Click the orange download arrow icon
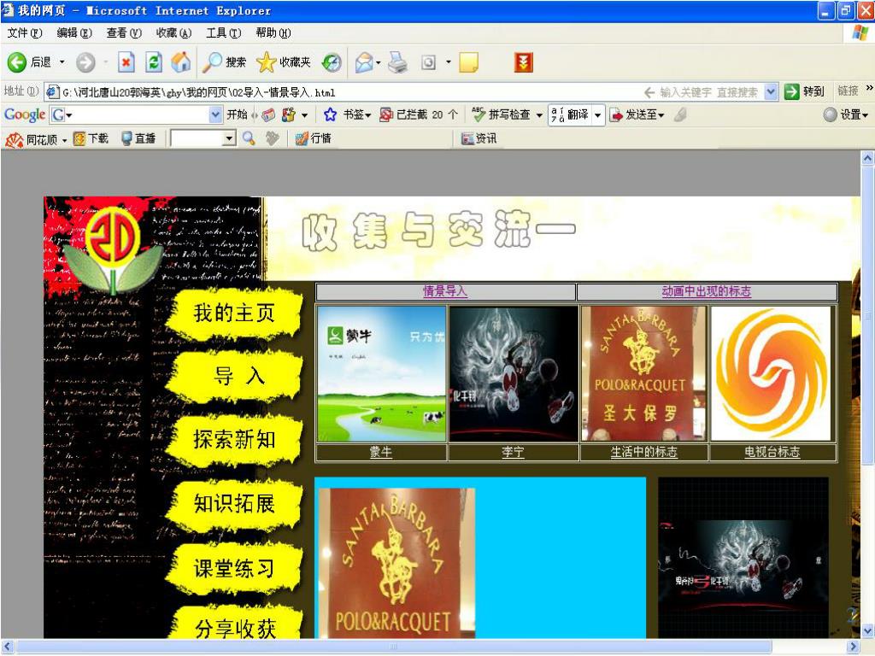Image resolution: width=875 pixels, height=656 pixels. click(524, 62)
